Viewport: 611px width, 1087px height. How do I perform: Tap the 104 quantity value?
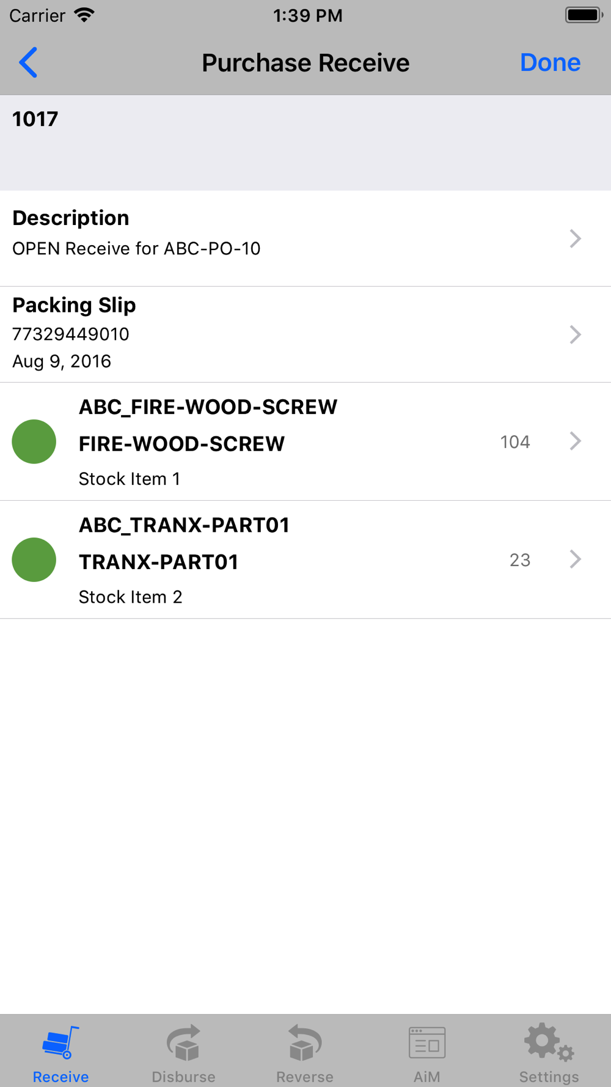coord(514,442)
